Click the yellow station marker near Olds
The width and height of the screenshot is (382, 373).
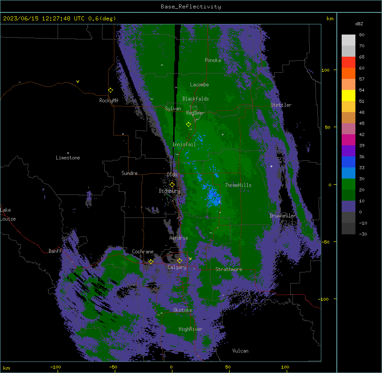pyautogui.click(x=172, y=185)
